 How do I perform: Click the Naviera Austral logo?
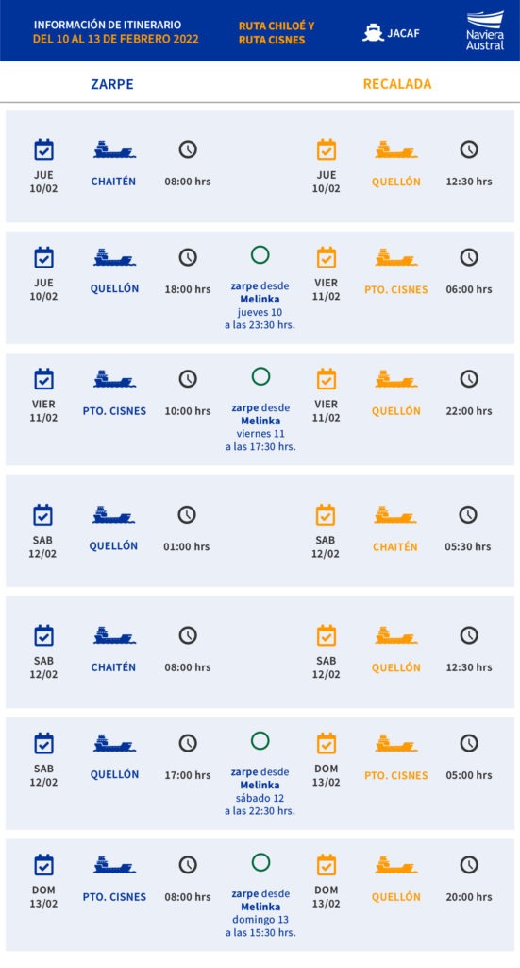[485, 30]
